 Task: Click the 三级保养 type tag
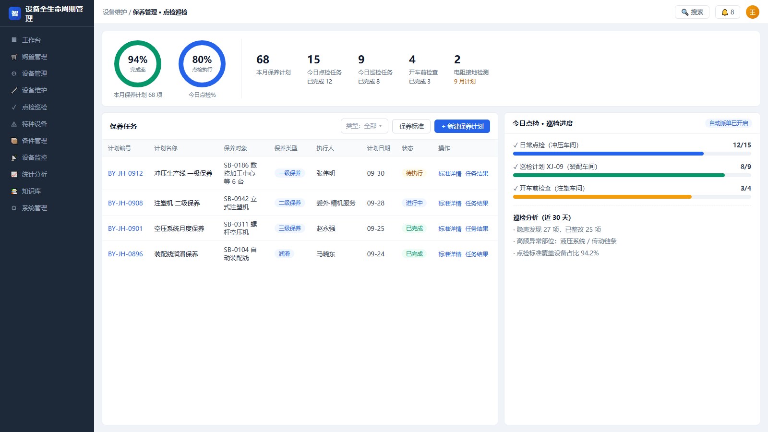tap(290, 228)
